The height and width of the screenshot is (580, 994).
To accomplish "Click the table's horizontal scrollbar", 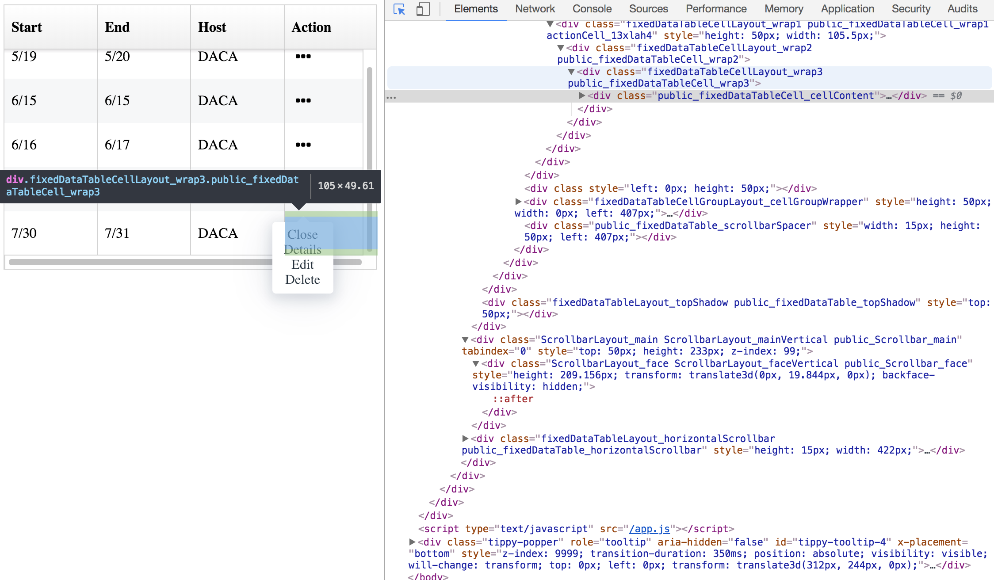I will [133, 262].
